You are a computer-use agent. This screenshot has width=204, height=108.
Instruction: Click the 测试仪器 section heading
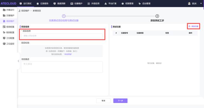tap(117, 27)
